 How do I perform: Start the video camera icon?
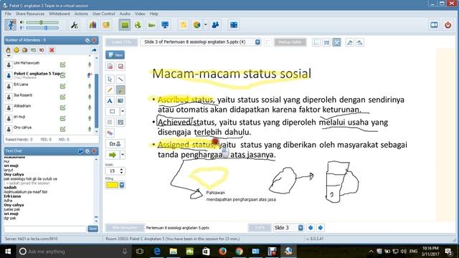pyautogui.click(x=151, y=25)
